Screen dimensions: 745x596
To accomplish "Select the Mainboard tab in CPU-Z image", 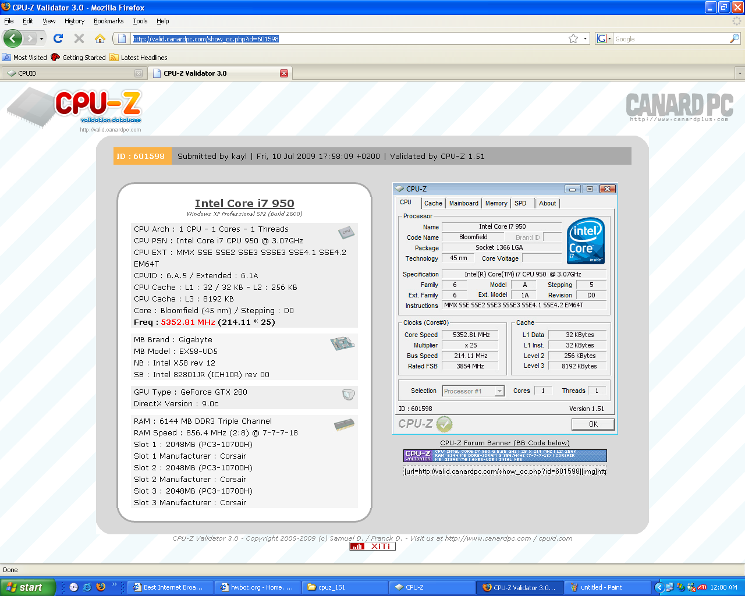I will (x=464, y=203).
